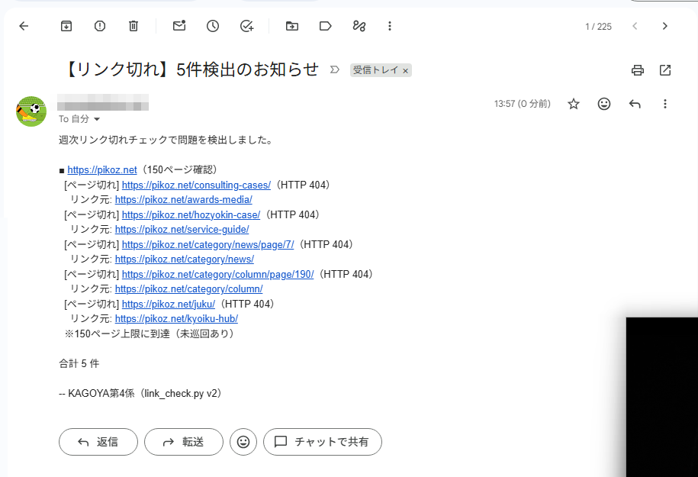
Task: Click チャットで共有 button
Action: 323,442
